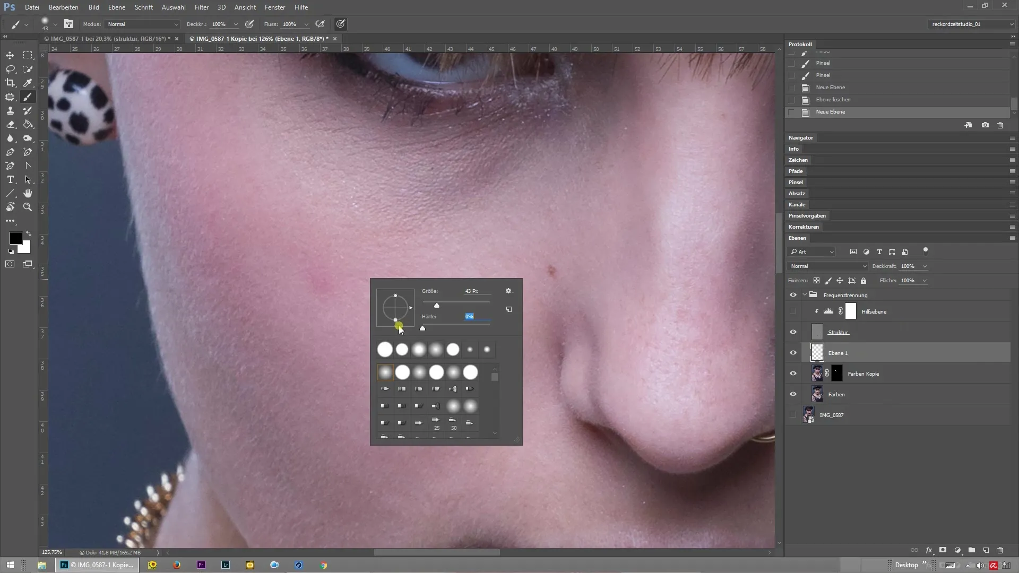Click brush Größe slider handle
This screenshot has height=573, width=1019.
tap(437, 305)
